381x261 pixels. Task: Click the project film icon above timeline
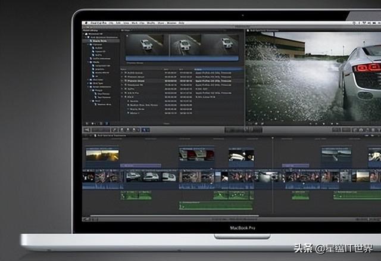[x=95, y=135]
